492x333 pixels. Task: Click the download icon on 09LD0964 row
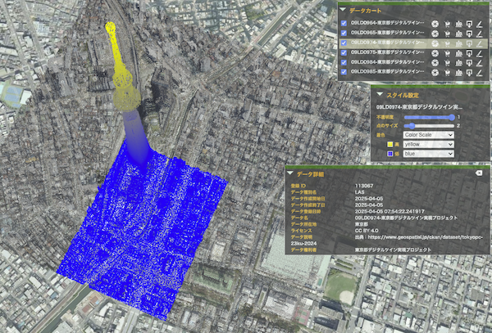pos(469,24)
